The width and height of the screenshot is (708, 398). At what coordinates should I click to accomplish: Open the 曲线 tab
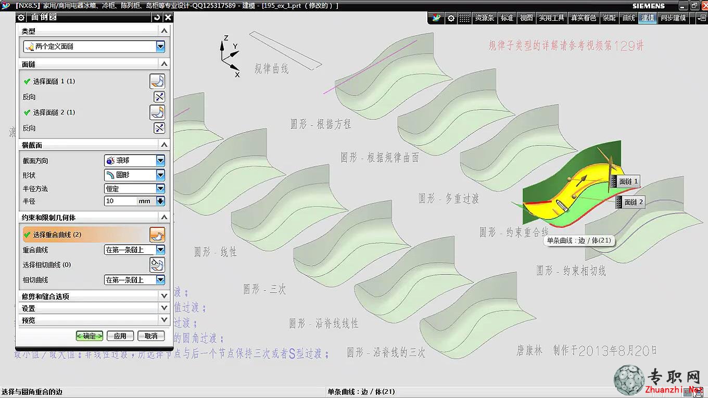[x=629, y=18]
